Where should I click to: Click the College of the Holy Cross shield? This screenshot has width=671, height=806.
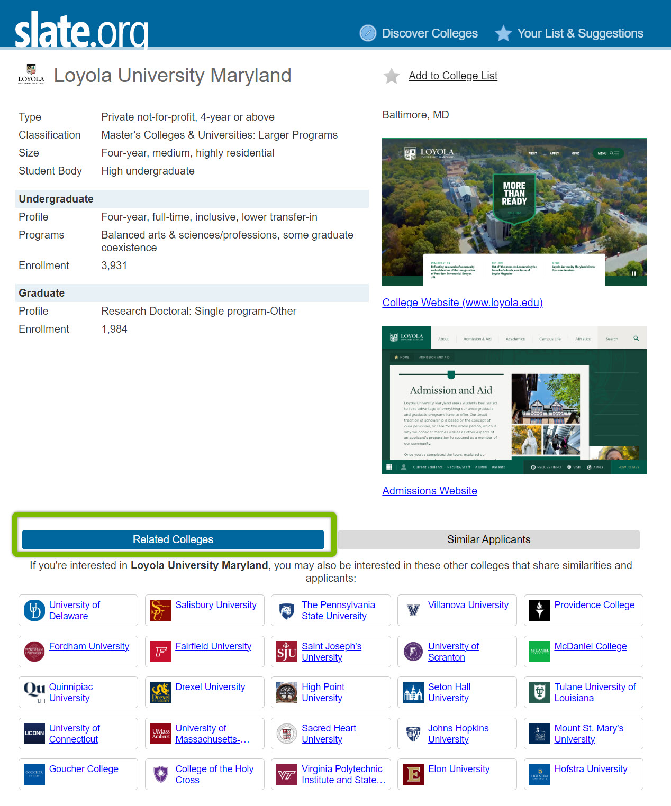pyautogui.click(x=161, y=774)
